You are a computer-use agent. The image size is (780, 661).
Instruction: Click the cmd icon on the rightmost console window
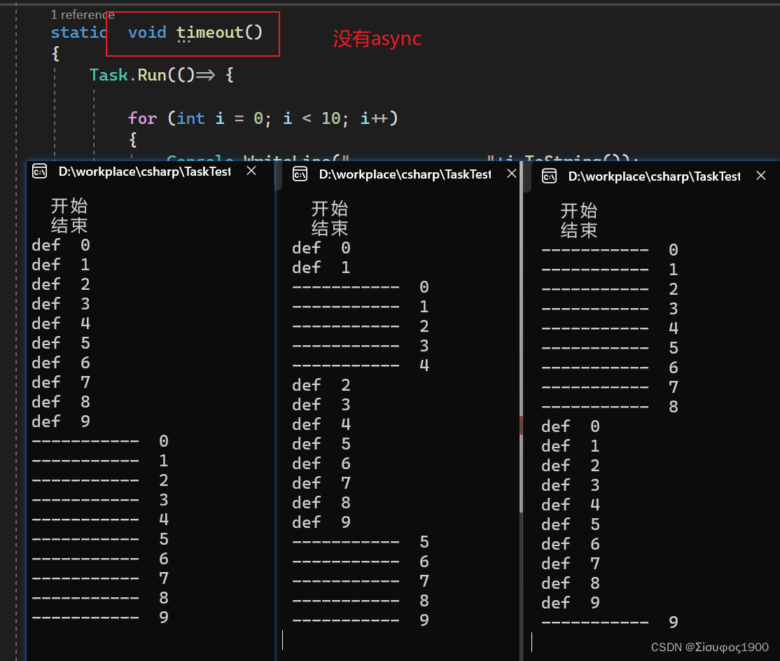pos(550,176)
